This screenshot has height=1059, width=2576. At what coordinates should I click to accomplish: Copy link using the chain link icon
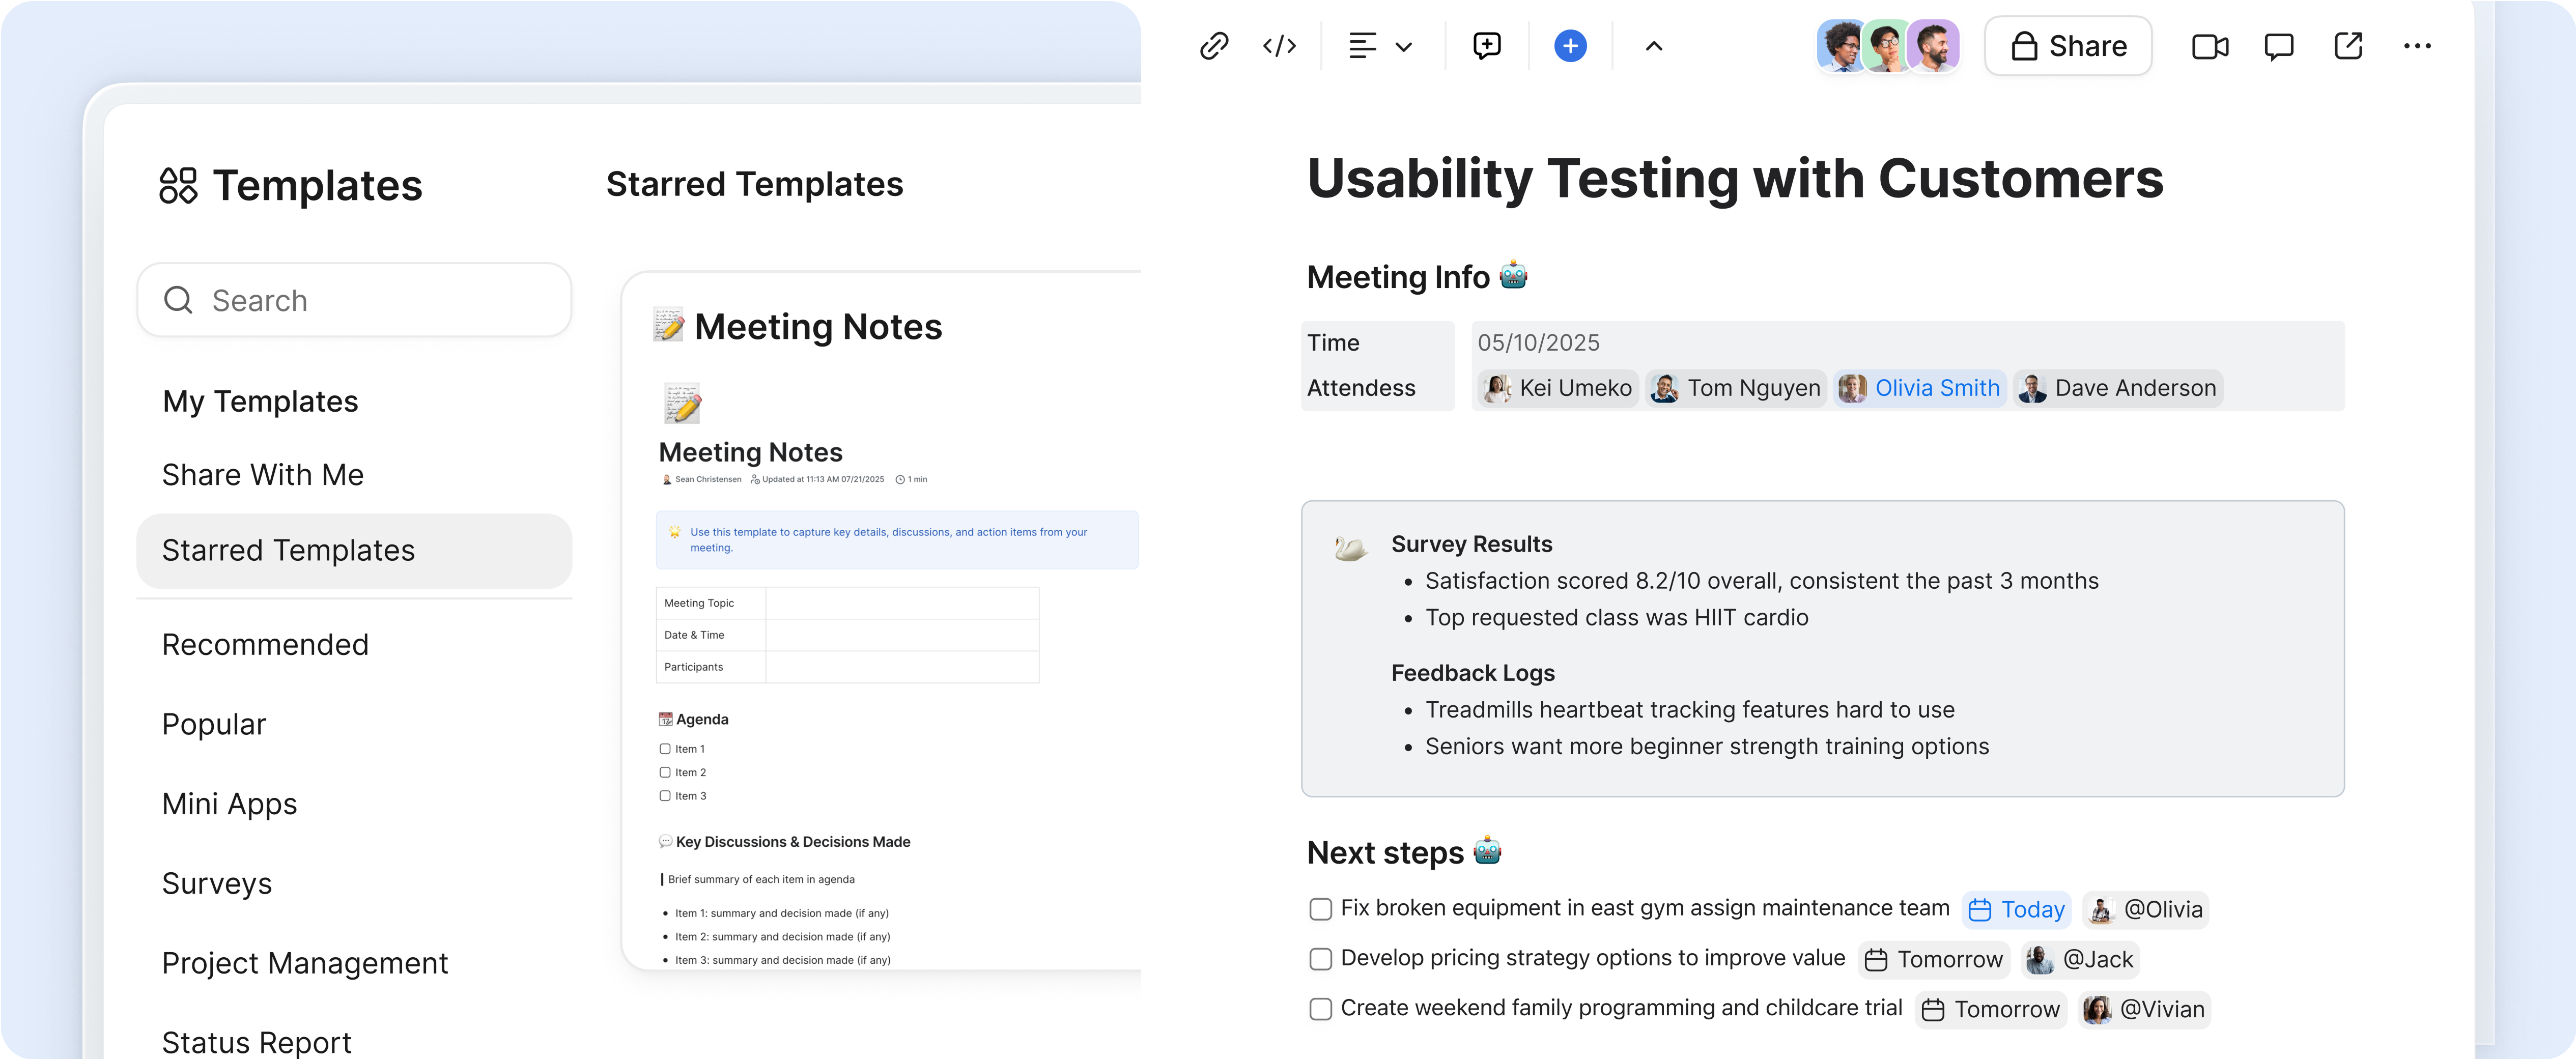pos(1213,46)
